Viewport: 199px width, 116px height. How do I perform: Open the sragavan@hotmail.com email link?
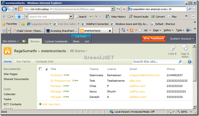[145, 75]
